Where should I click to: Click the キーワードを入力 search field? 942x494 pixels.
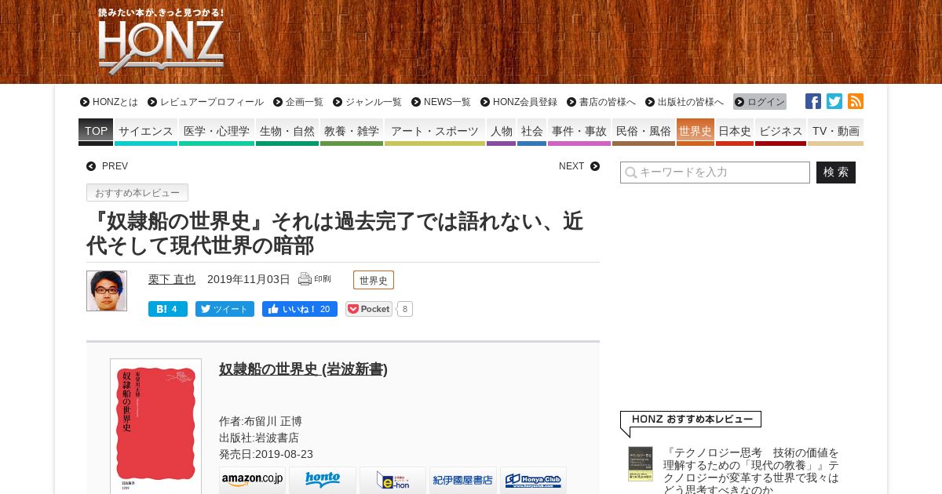coord(715,173)
